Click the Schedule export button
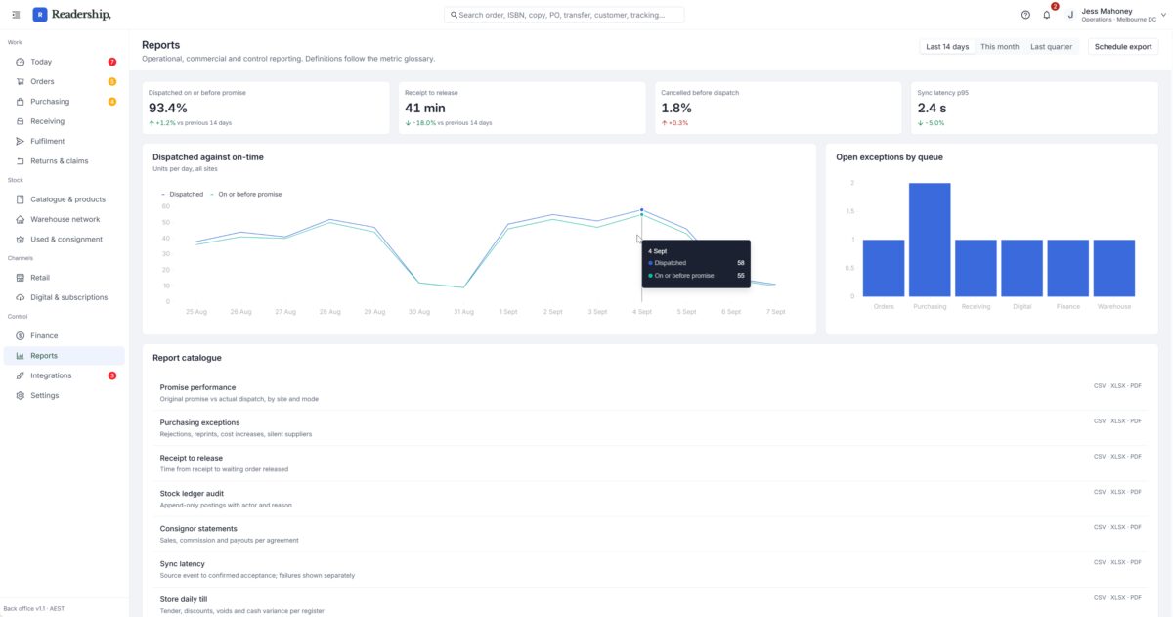Screen dimensions: 1173x617 point(1123,47)
